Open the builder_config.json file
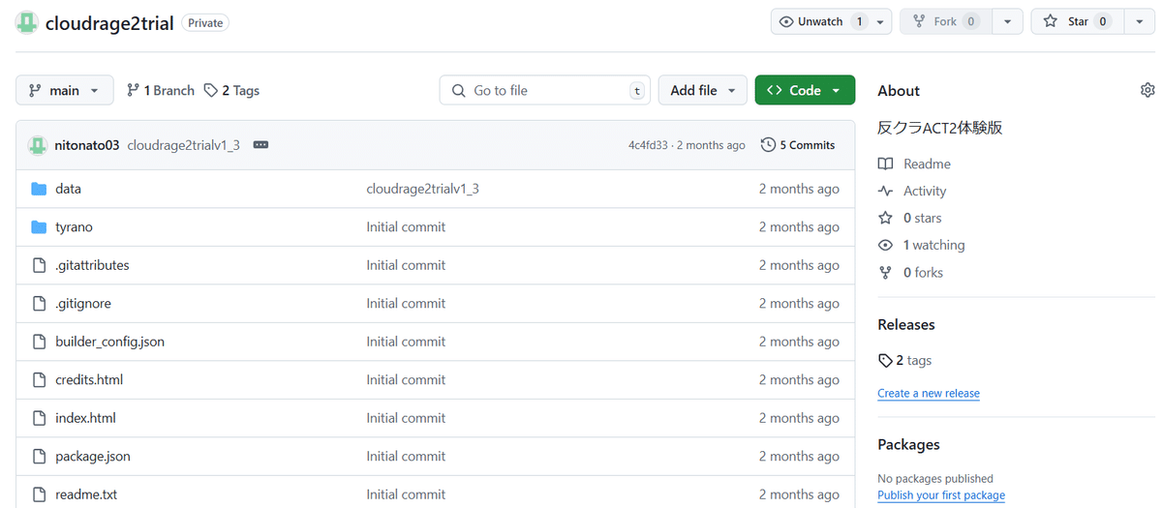The height and width of the screenshot is (508, 1162). [109, 342]
